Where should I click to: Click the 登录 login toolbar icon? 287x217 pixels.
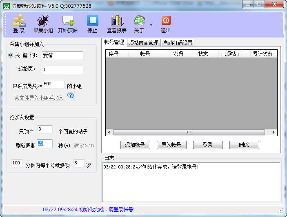19,23
